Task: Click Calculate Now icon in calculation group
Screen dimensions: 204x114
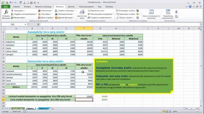Action: (x=176, y=12)
